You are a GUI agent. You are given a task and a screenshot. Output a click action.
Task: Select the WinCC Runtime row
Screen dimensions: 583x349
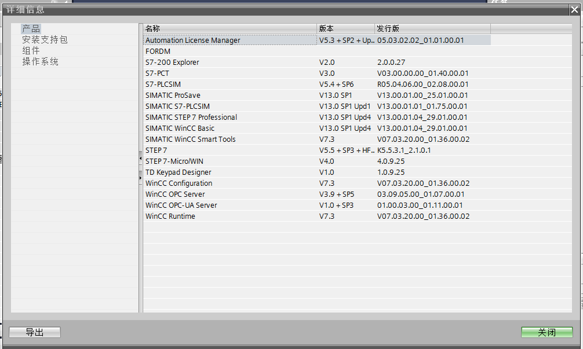[317, 216]
